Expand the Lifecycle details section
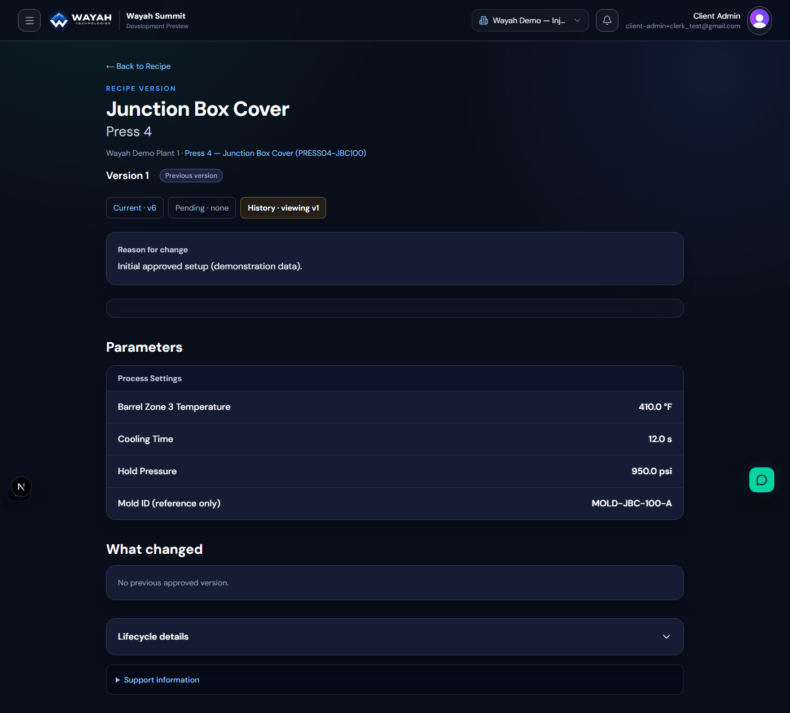The width and height of the screenshot is (790, 713). point(395,637)
